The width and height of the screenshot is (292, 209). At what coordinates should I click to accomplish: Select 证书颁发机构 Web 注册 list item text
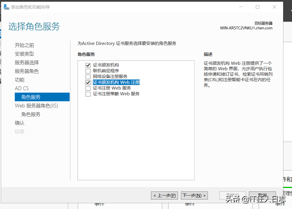[x=116, y=82]
